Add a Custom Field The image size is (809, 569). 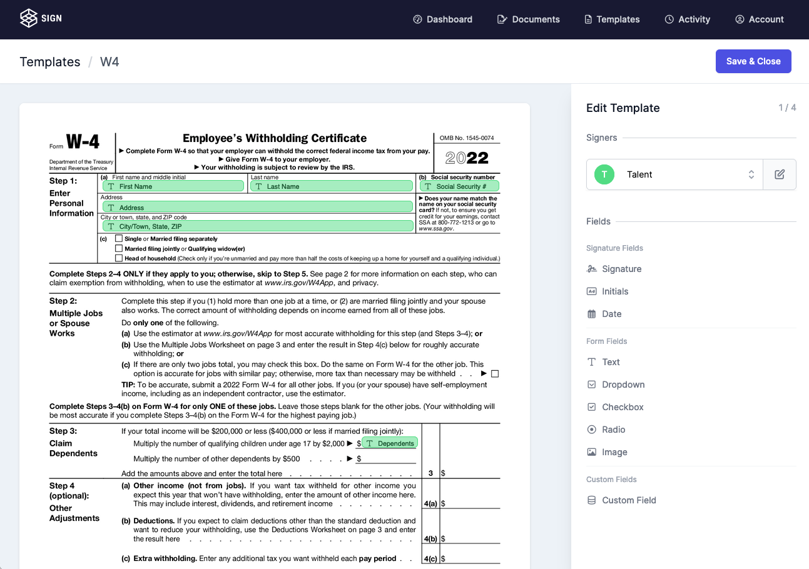tap(621, 500)
